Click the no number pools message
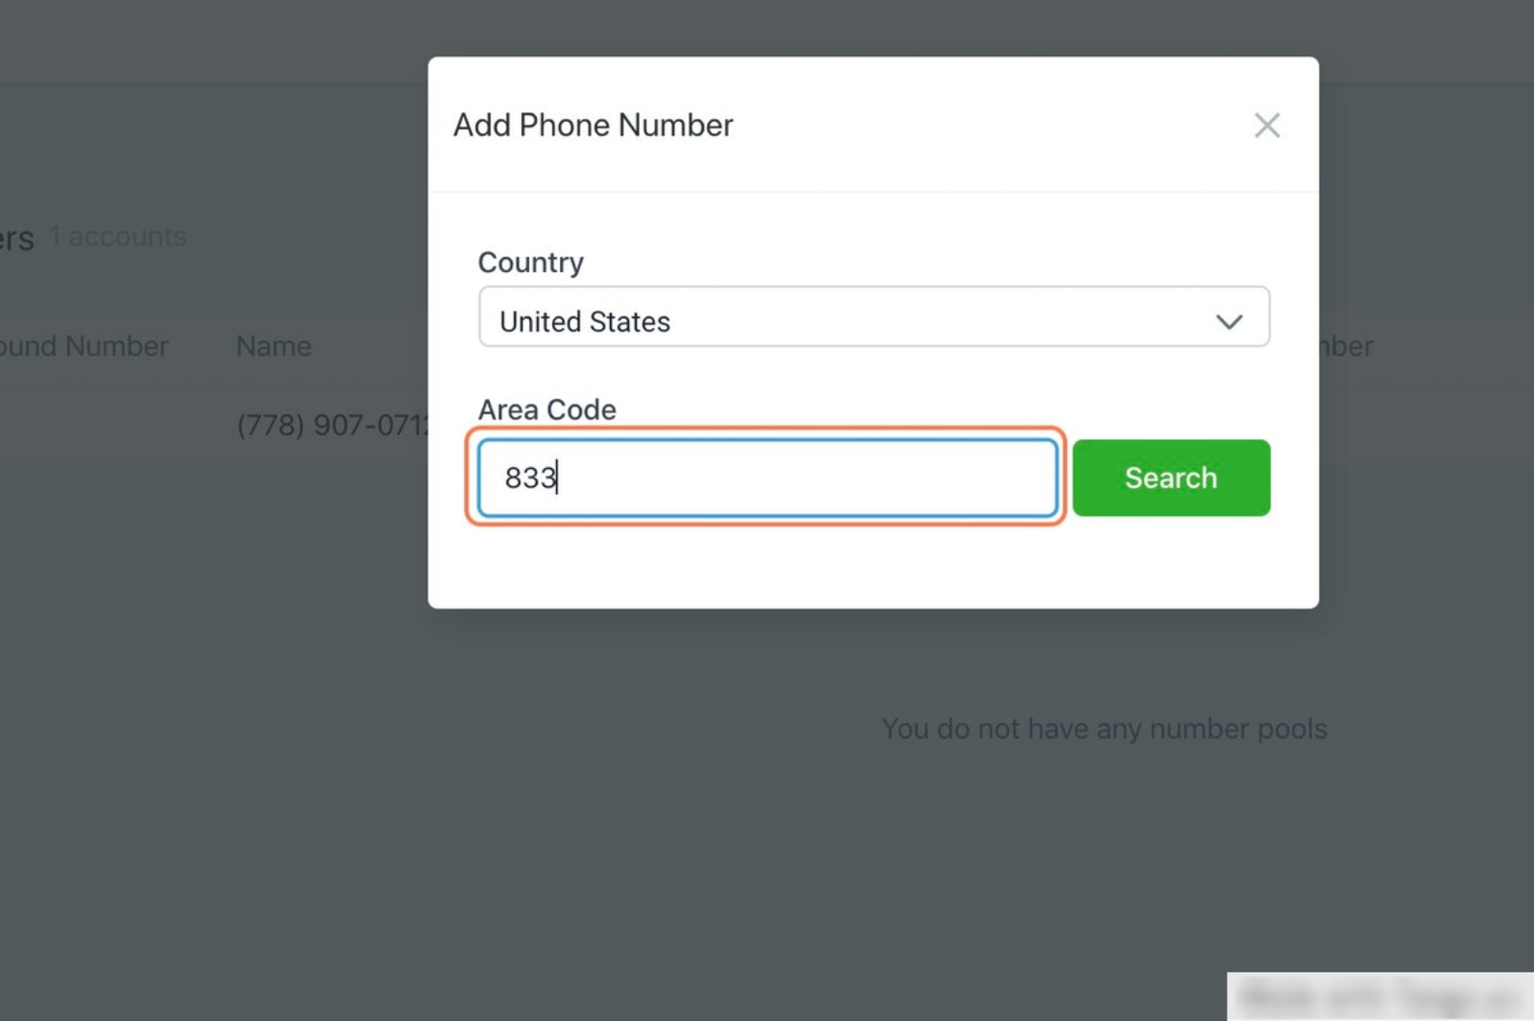The image size is (1534, 1021). (1104, 729)
